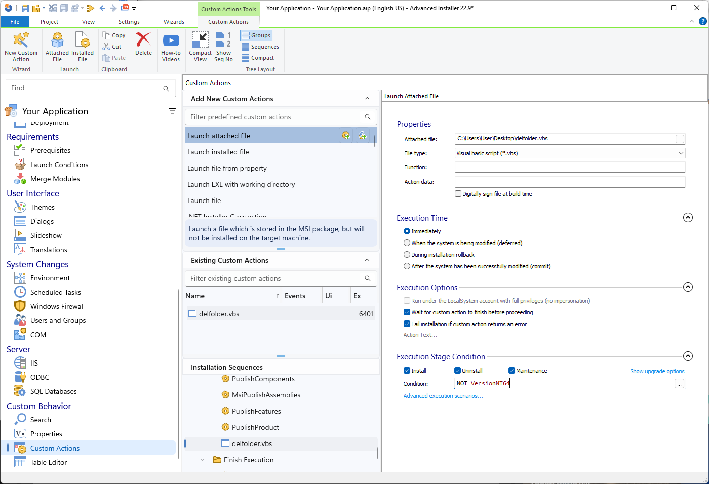The width and height of the screenshot is (709, 484).
Task: Open the Wizards menu
Action: pos(174,22)
